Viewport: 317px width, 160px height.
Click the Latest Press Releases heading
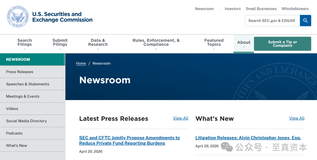pyautogui.click(x=114, y=119)
